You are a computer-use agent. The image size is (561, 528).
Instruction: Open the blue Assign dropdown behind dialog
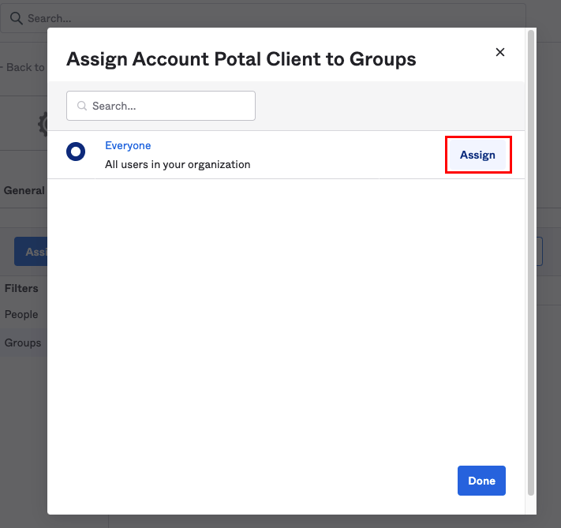[x=31, y=252]
